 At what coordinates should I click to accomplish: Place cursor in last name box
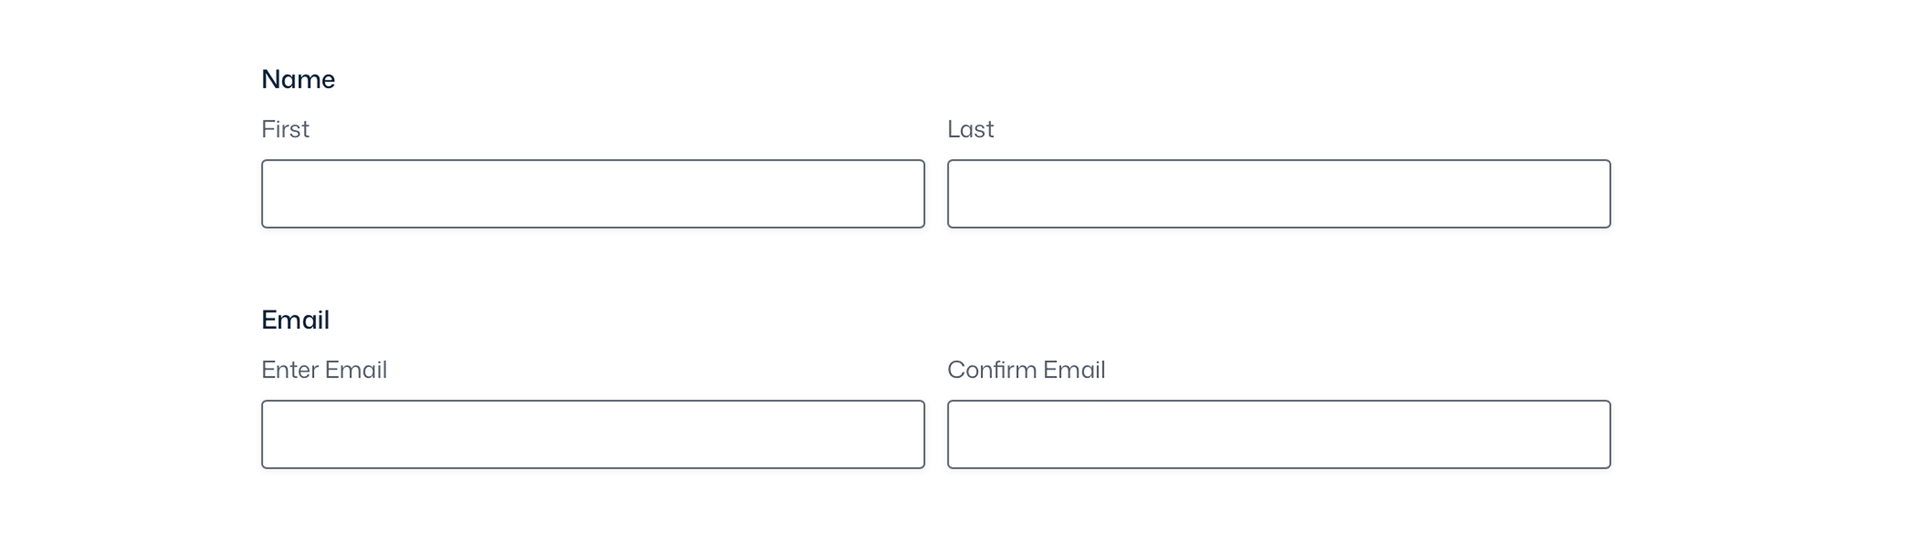[1278, 194]
